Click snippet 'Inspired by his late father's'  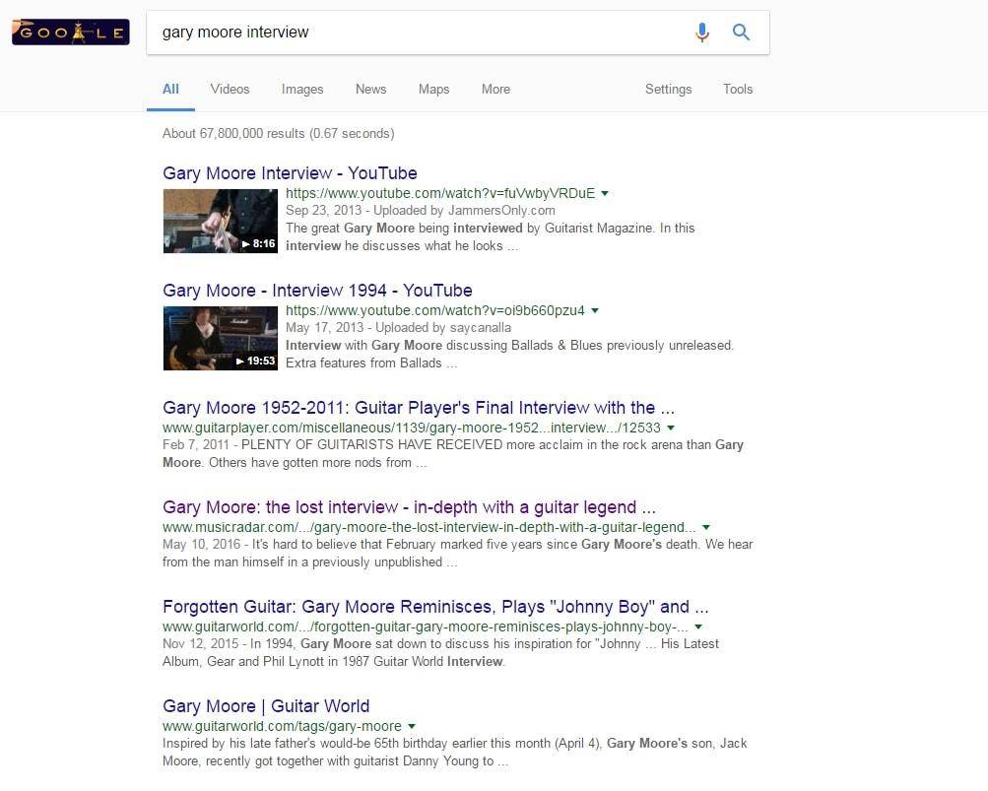point(455,753)
